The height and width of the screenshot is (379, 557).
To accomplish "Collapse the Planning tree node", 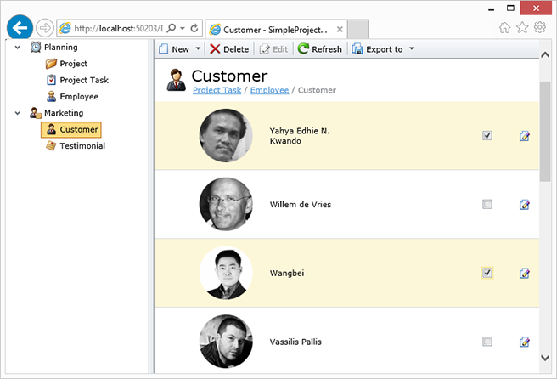I will point(17,47).
